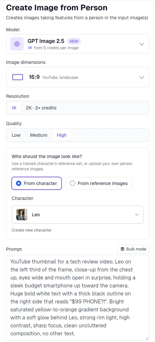Set quality to Medium

39,135
